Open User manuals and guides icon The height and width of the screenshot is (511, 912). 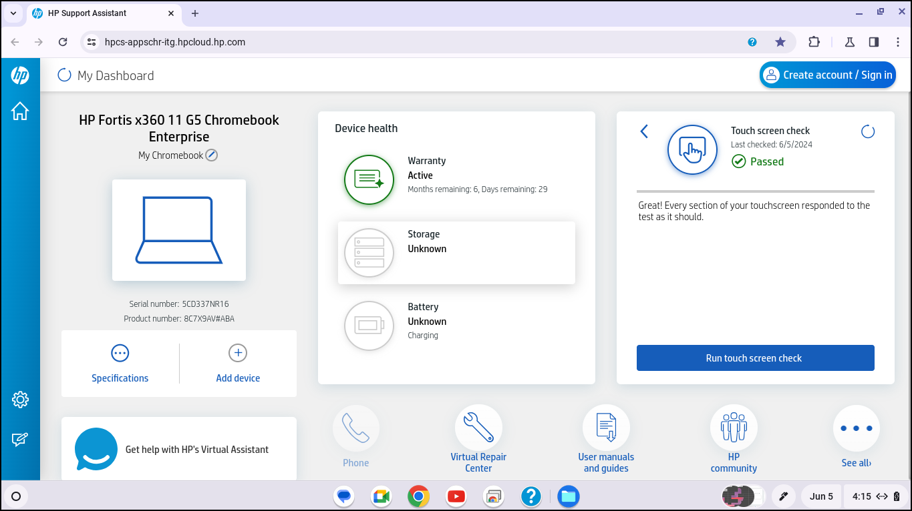(606, 428)
